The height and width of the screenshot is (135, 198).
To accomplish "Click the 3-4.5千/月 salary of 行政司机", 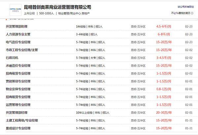I will coord(164,58).
